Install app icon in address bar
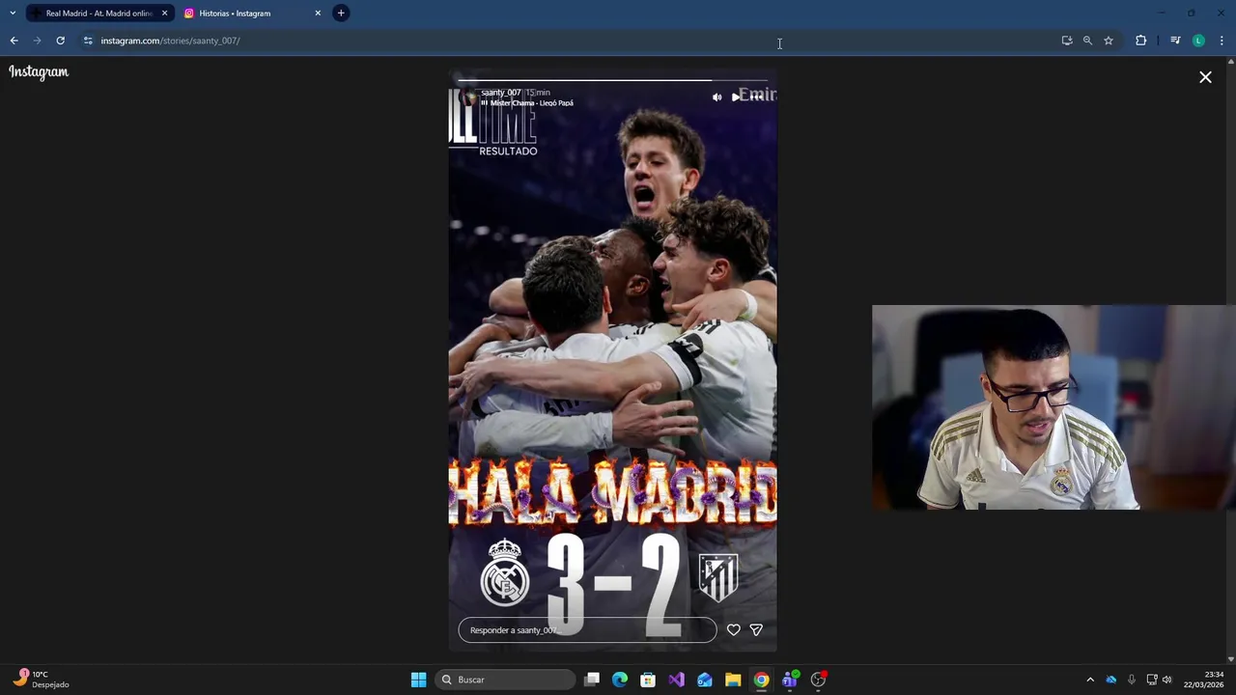The width and height of the screenshot is (1236, 695). click(1067, 41)
